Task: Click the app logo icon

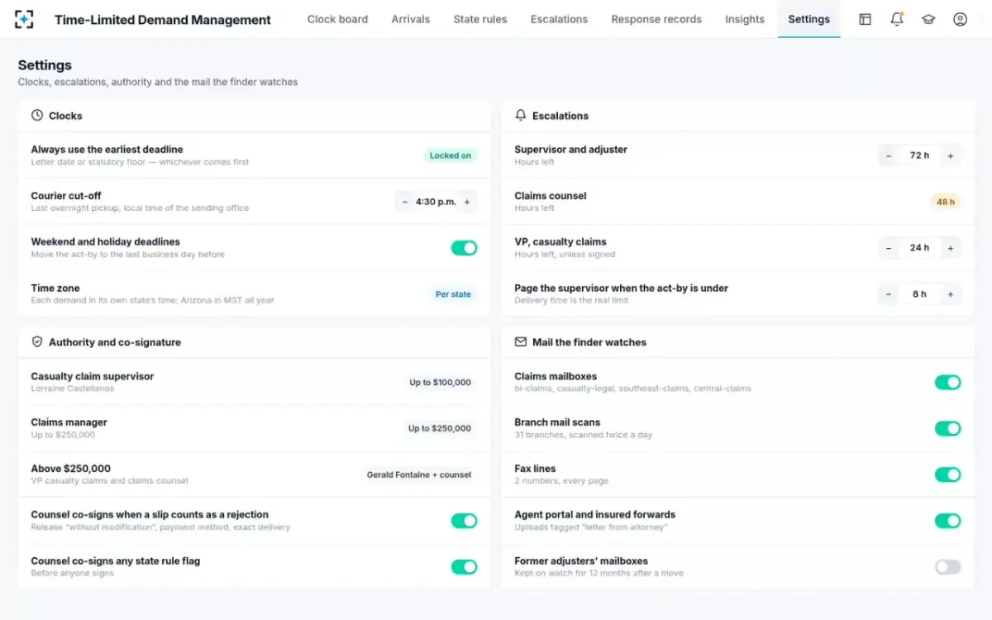Action: (x=24, y=19)
